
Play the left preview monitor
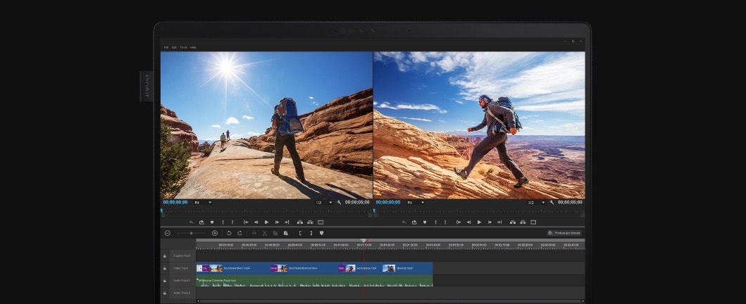266,222
